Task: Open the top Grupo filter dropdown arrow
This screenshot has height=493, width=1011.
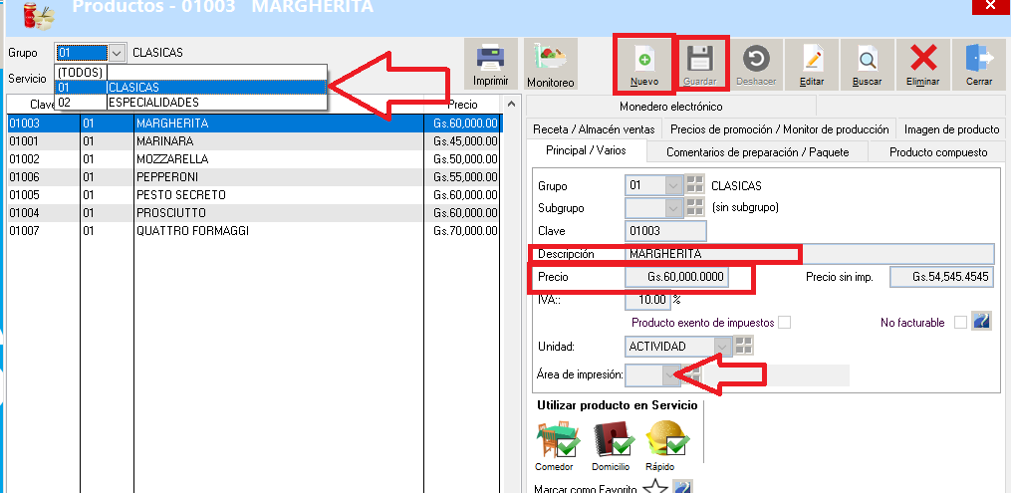Action: click(x=117, y=53)
